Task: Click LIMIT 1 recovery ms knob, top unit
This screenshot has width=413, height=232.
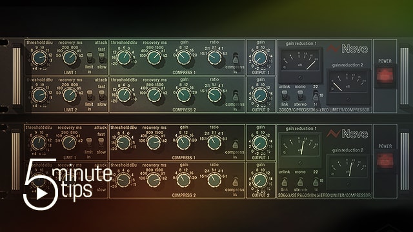Action: tap(70, 57)
